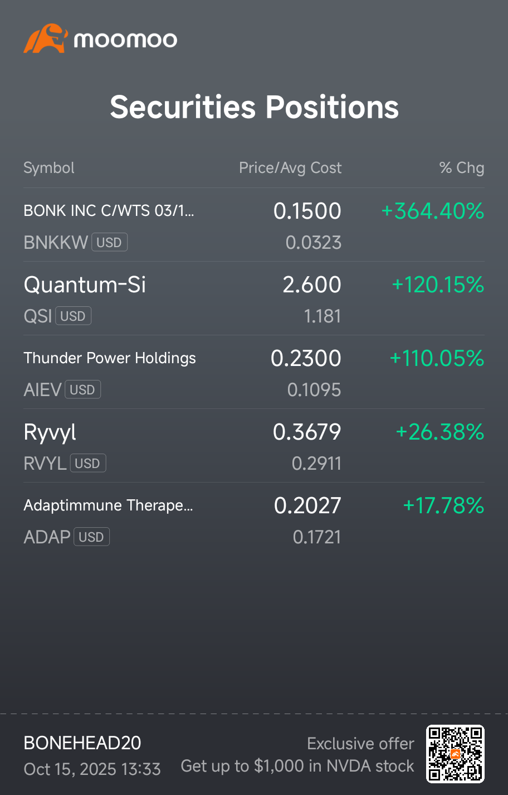
Task: Click the moomoo wordmark text
Action: coord(125,40)
